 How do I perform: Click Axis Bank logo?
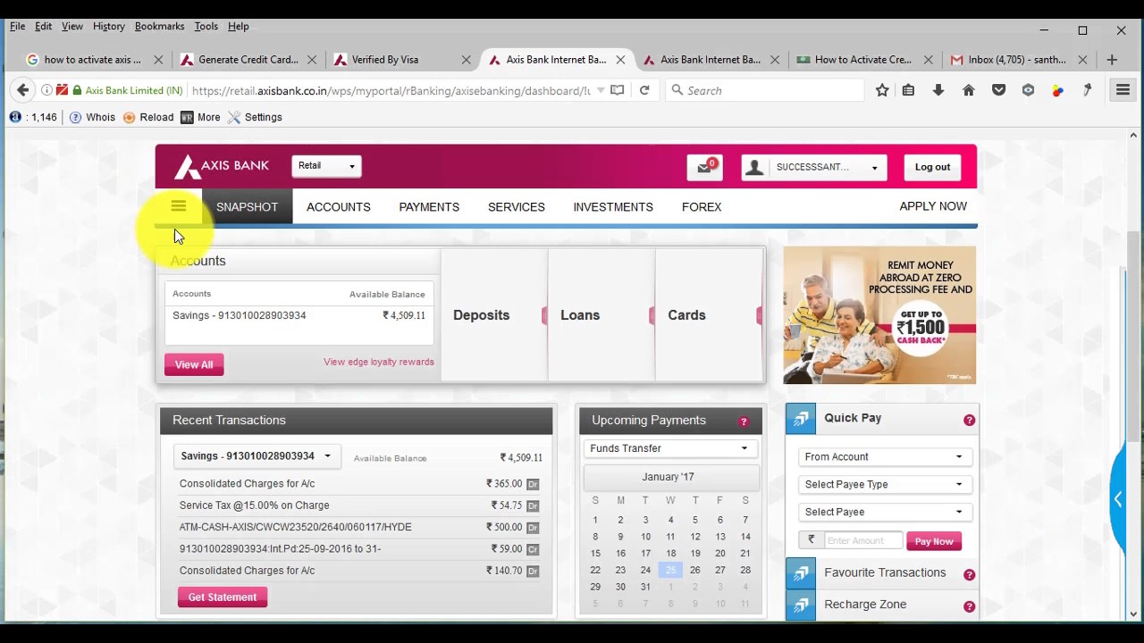point(222,166)
